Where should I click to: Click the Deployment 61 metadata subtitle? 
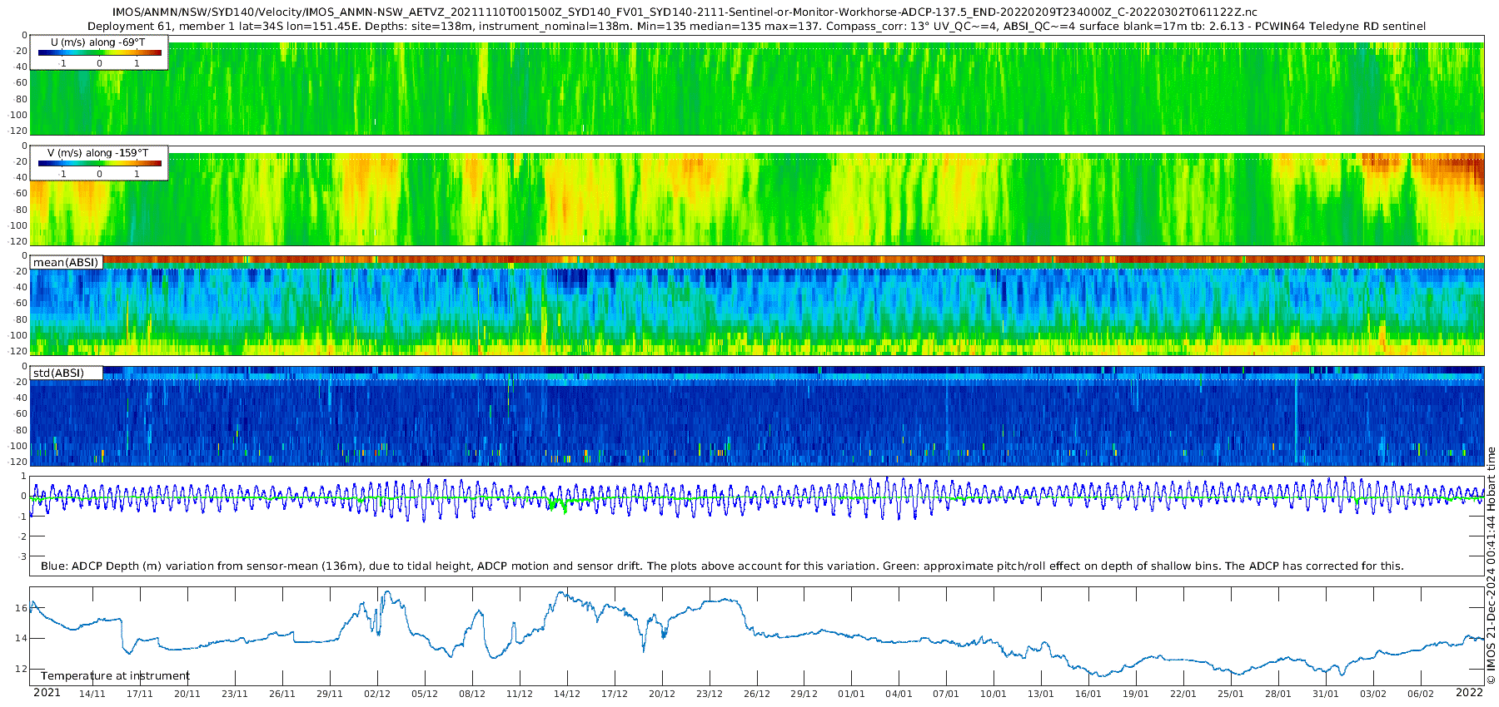tap(756, 26)
